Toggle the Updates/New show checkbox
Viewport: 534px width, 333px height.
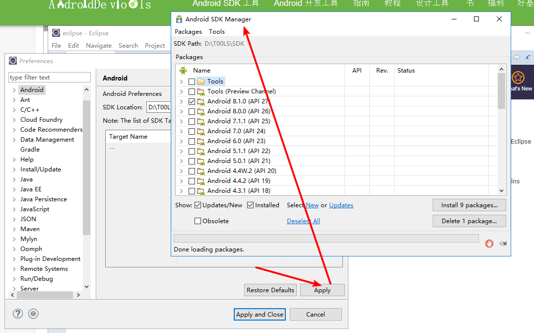point(198,205)
